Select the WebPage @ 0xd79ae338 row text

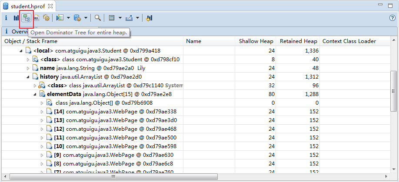point(115,112)
